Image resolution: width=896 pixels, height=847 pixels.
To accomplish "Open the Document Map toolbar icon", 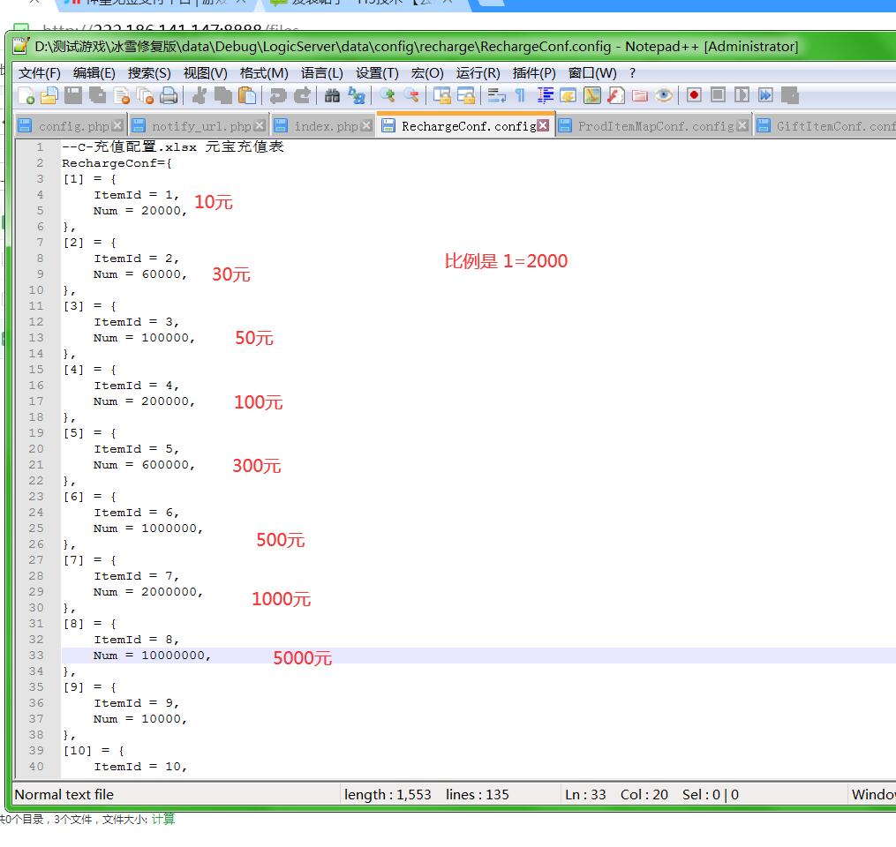I will point(592,95).
